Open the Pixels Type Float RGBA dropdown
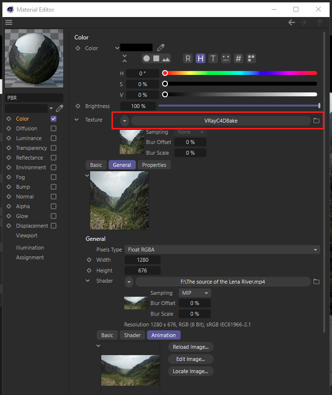 222,250
